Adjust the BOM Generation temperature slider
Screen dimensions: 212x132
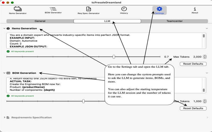click(x=83, y=101)
